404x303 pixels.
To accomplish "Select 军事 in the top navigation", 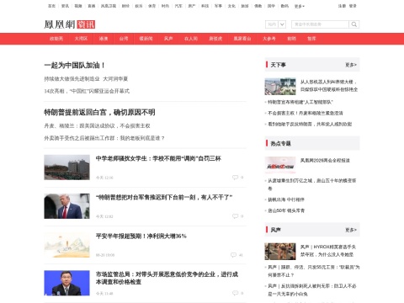I will point(218,6).
